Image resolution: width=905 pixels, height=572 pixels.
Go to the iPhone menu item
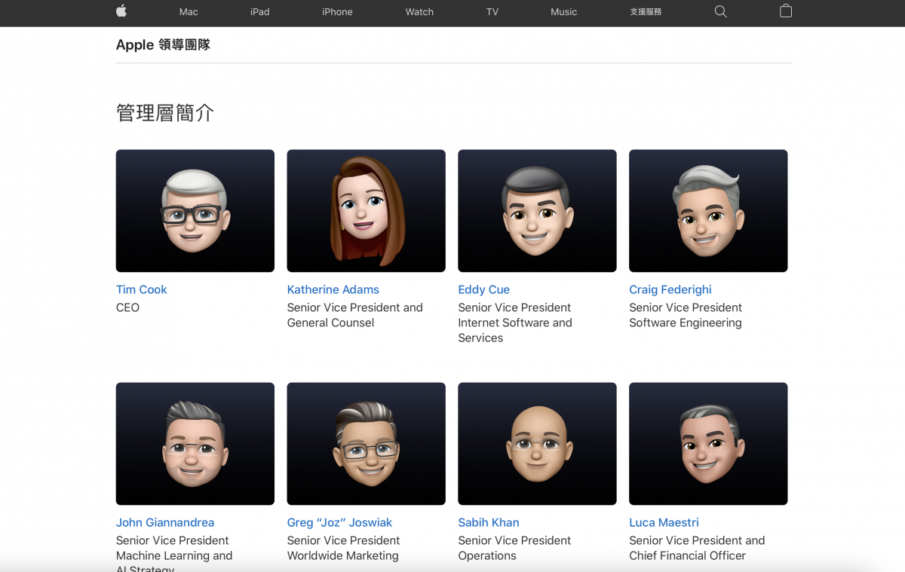(337, 12)
